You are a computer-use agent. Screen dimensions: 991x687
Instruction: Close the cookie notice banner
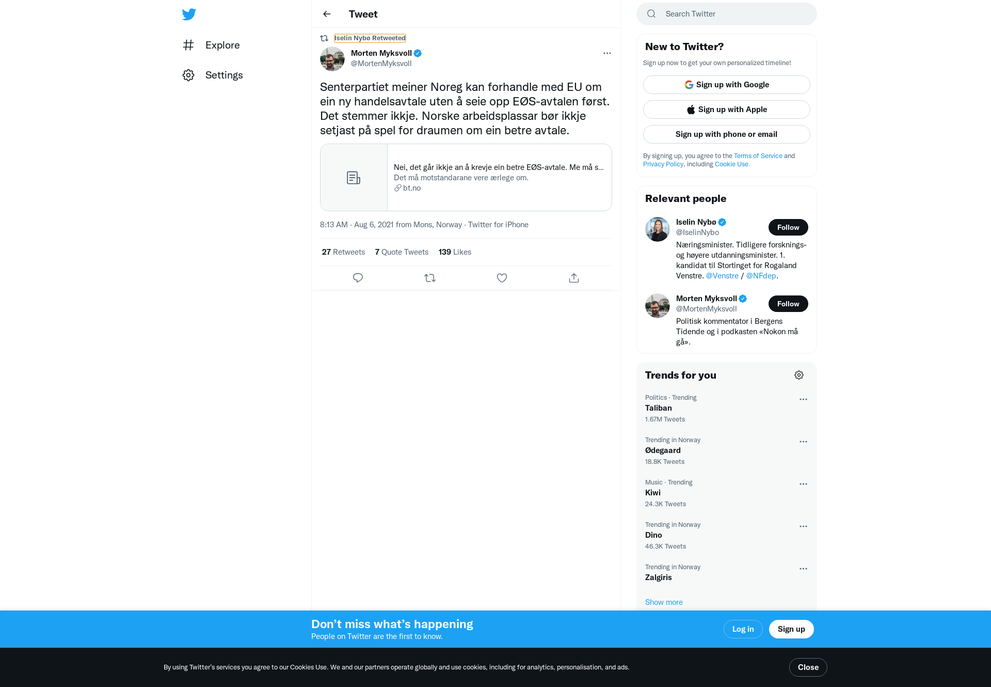(808, 667)
